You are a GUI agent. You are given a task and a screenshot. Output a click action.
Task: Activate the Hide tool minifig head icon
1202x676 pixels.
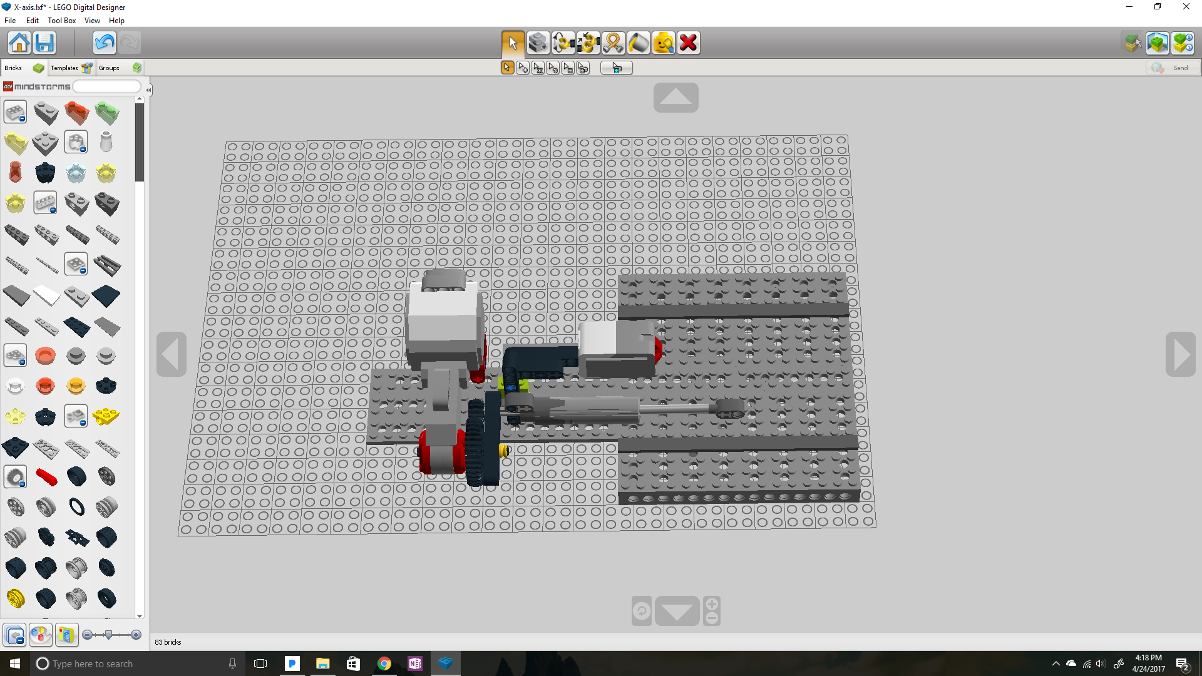click(x=664, y=43)
